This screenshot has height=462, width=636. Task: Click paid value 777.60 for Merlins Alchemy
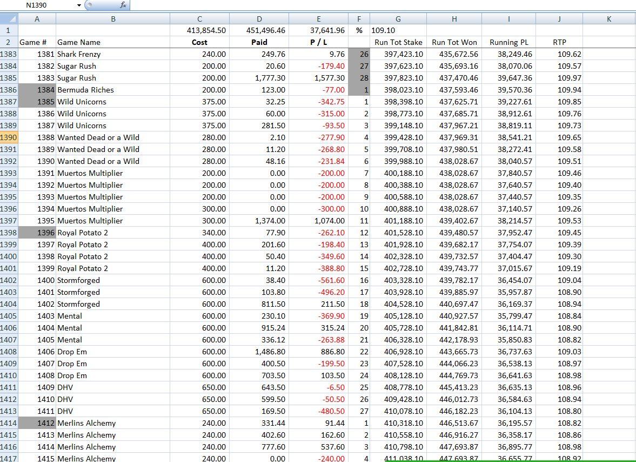click(259, 447)
